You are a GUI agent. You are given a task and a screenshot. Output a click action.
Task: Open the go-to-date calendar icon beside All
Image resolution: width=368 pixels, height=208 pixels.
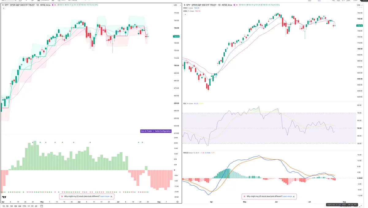click(x=41, y=206)
